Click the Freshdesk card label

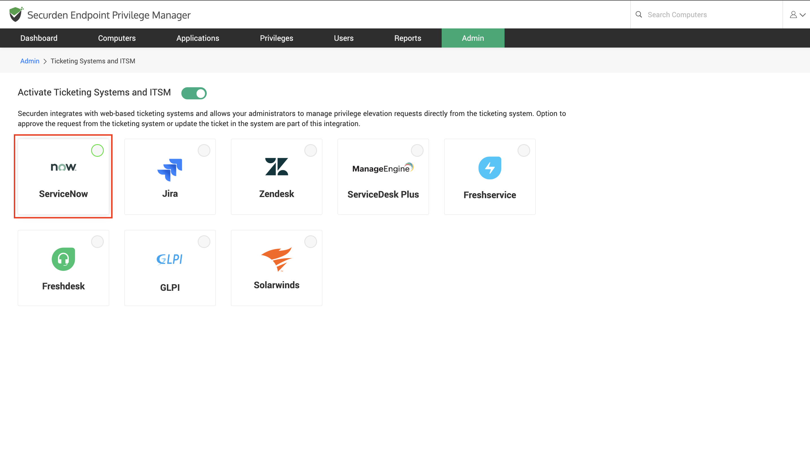(x=63, y=286)
